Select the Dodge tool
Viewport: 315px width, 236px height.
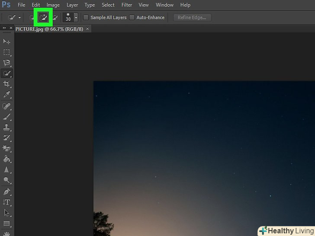6,180
